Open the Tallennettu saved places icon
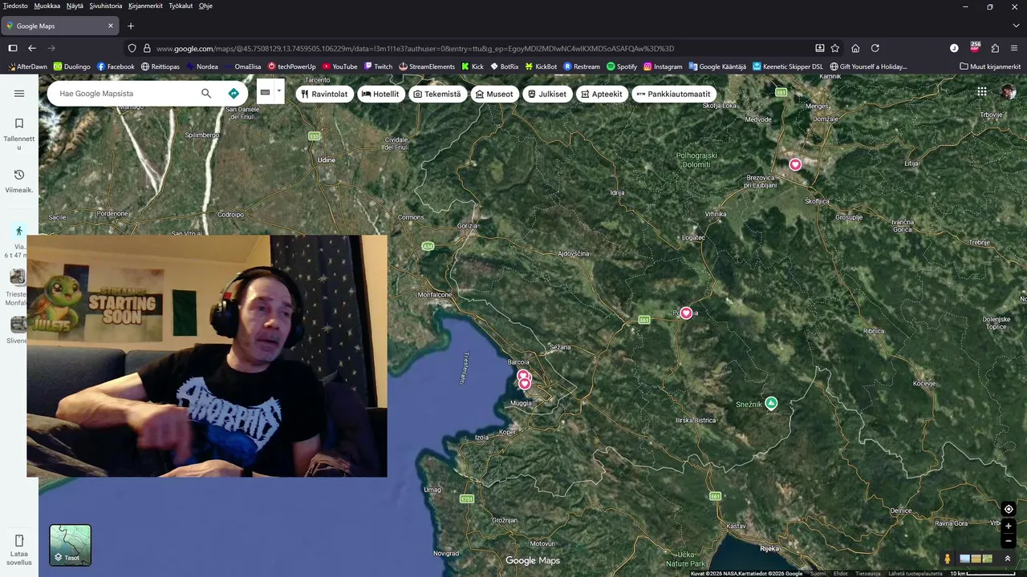The image size is (1027, 577). pos(19,123)
